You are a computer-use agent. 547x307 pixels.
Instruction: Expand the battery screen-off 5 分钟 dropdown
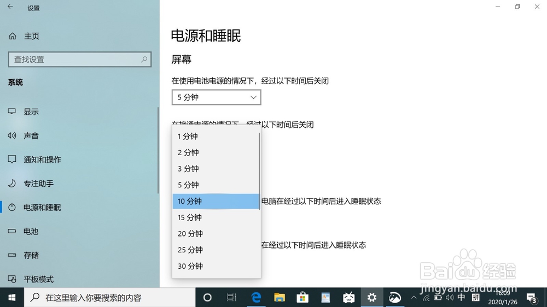(x=216, y=97)
